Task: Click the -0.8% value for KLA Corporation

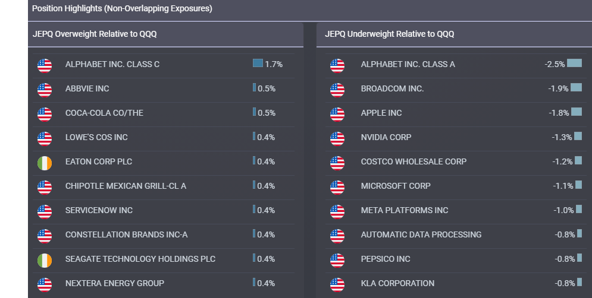Action: pos(565,283)
